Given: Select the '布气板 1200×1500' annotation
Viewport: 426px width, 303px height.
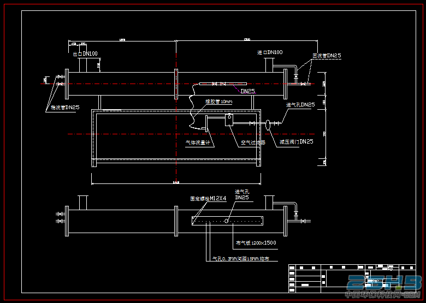Looking at the screenshot, I should pyautogui.click(x=256, y=243).
